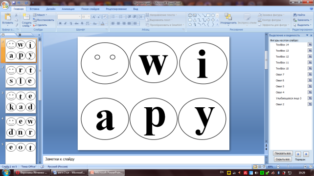314x176 pixels.
Task: Open the selection pane options arrow
Action: (x=307, y=35)
